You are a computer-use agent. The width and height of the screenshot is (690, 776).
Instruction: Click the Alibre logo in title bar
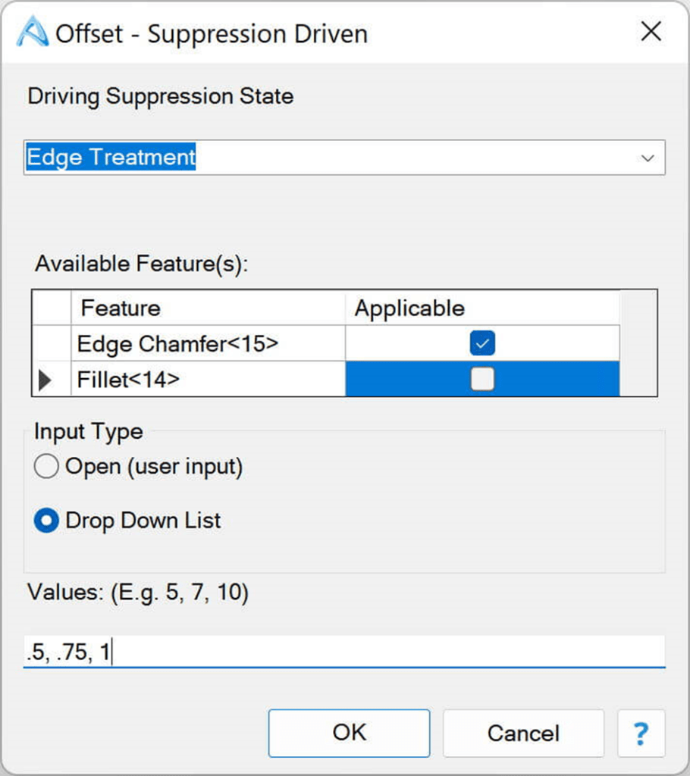pyautogui.click(x=33, y=33)
